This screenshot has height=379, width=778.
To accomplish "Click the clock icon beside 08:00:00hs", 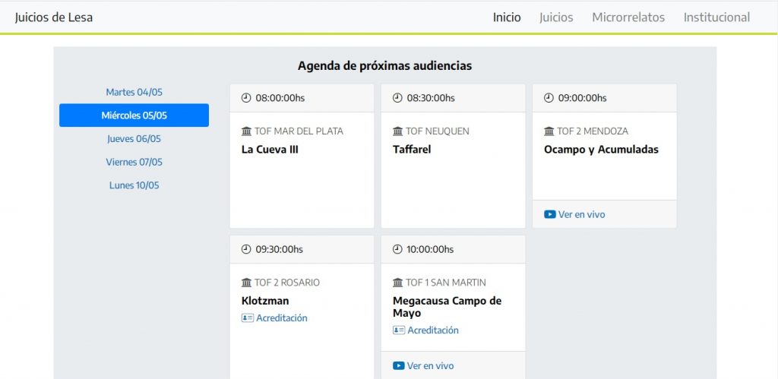I will (246, 98).
